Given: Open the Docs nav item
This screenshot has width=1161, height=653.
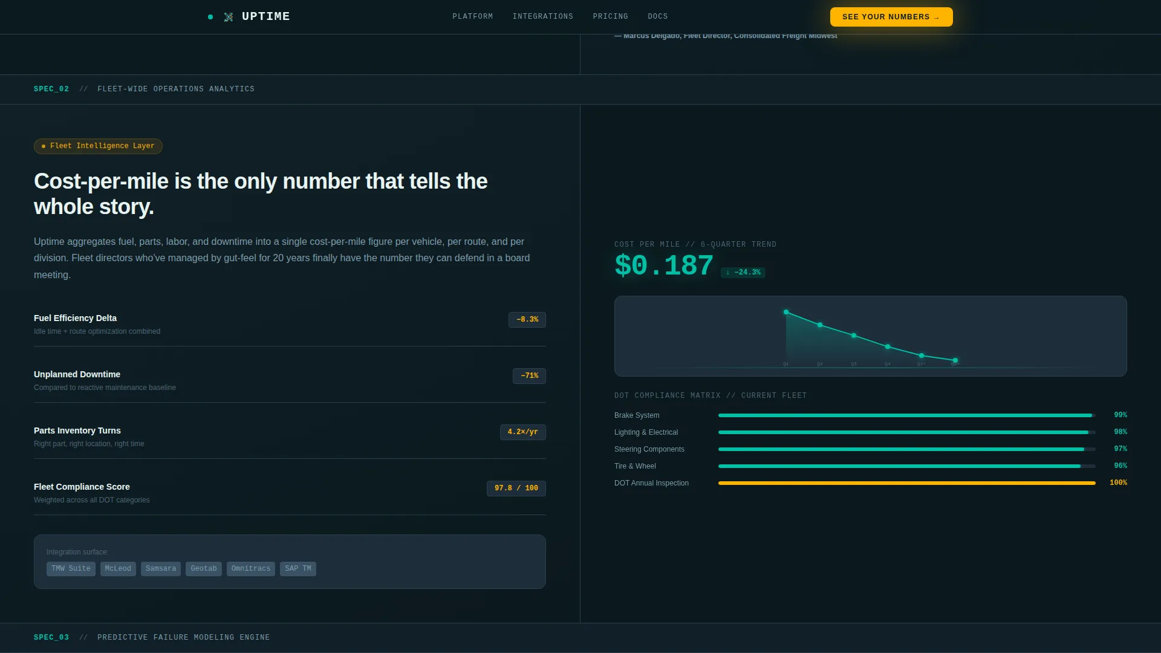Looking at the screenshot, I should coord(658,17).
